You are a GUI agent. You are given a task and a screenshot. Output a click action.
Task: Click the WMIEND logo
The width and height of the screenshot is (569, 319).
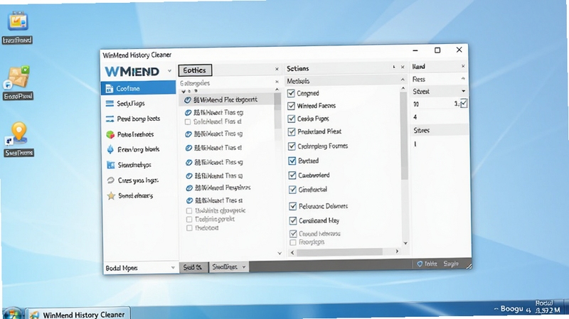(x=132, y=71)
